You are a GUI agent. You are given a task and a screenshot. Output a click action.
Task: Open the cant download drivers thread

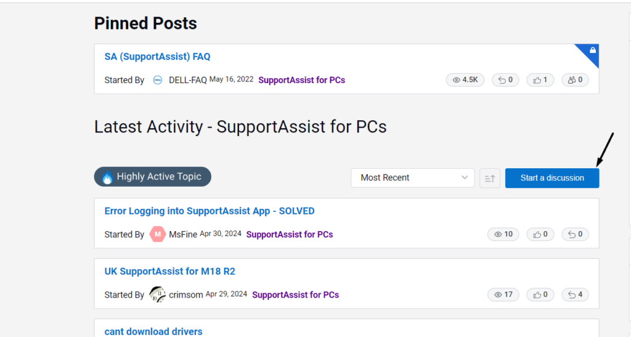(153, 331)
